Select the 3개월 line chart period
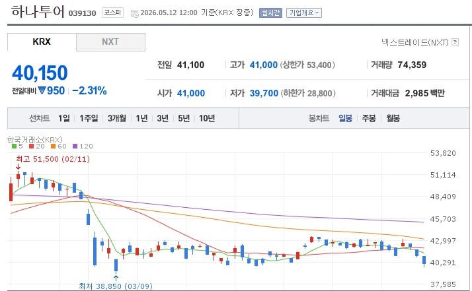This screenshot has width=472, height=291. tap(117, 118)
